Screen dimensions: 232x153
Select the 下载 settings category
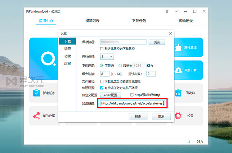coord(68,41)
